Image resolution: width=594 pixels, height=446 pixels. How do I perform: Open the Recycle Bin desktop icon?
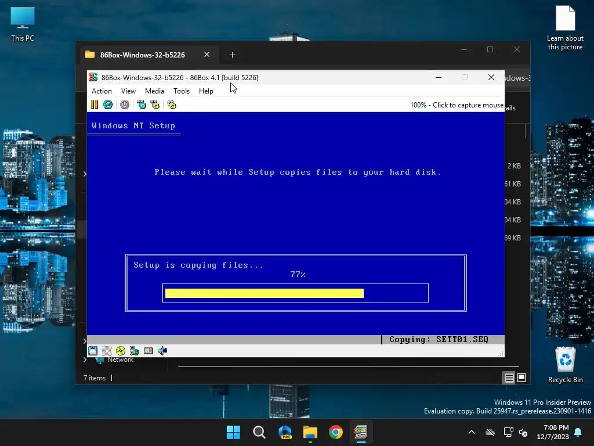[565, 366]
